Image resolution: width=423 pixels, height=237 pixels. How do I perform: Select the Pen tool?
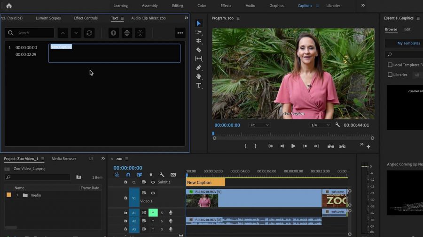click(x=198, y=67)
